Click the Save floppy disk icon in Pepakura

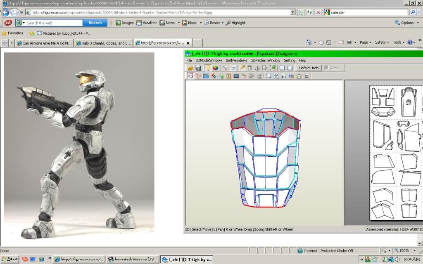click(x=198, y=68)
